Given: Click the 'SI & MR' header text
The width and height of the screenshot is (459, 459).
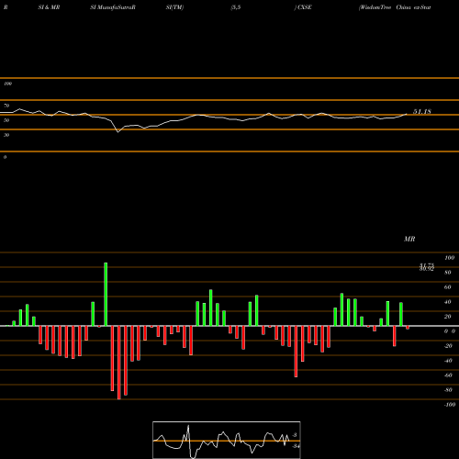Looking at the screenshot, I should (49, 7).
